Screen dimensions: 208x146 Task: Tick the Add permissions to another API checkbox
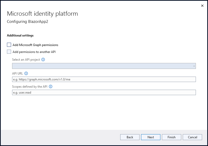pyautogui.click(x=9, y=52)
